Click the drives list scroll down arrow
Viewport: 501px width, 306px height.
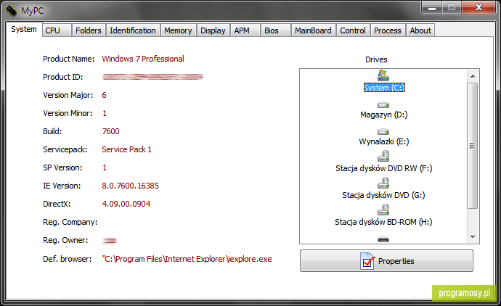pos(473,237)
